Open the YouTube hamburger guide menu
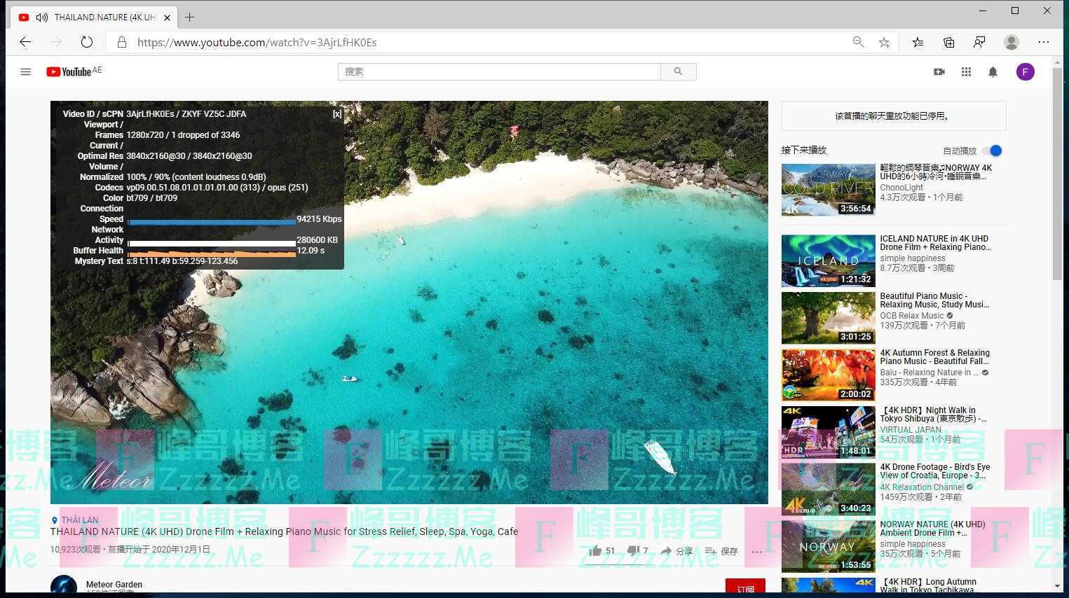Viewport: 1069px width, 598px height. tap(26, 71)
